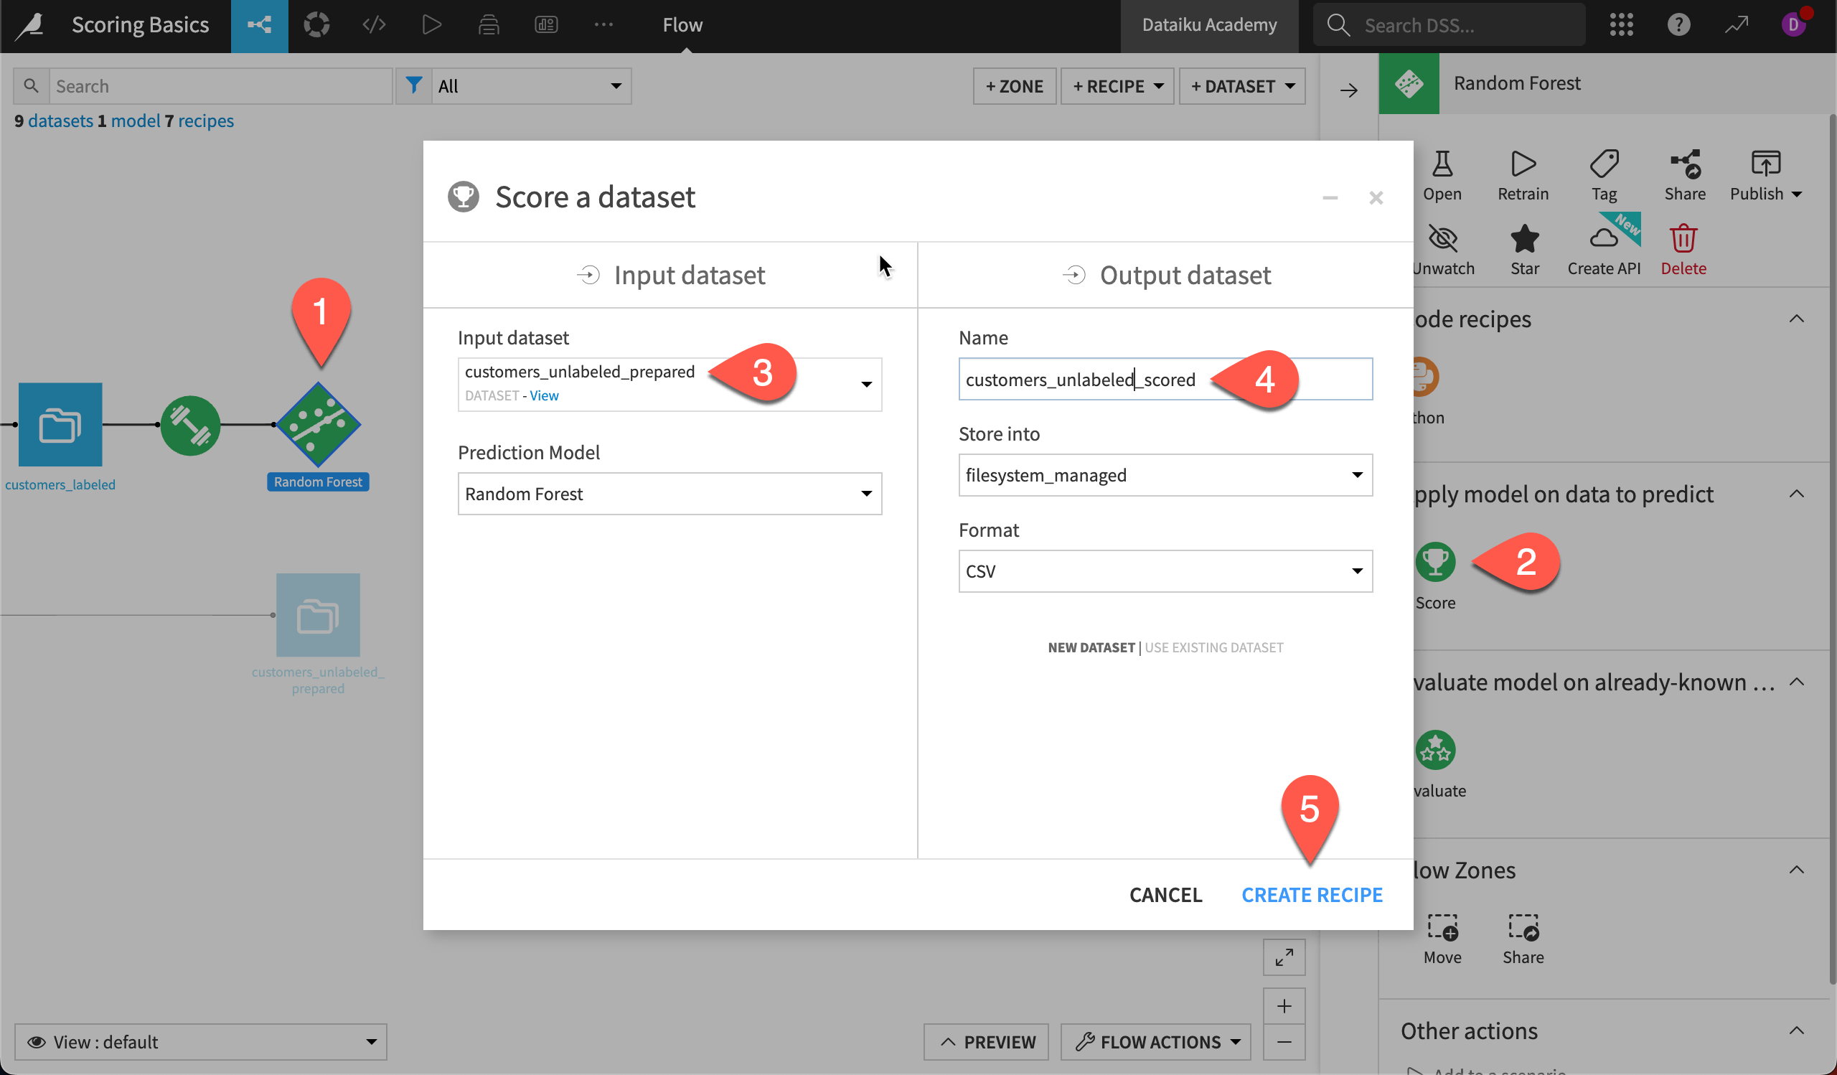Click the flow Search field
Screen dimensions: 1837x1075
pyautogui.click(x=220, y=86)
